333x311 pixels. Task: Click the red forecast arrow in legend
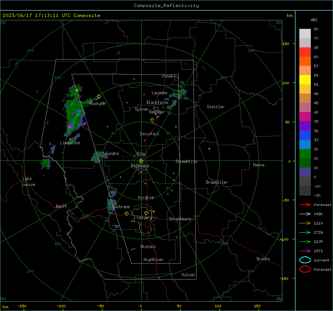click(305, 204)
